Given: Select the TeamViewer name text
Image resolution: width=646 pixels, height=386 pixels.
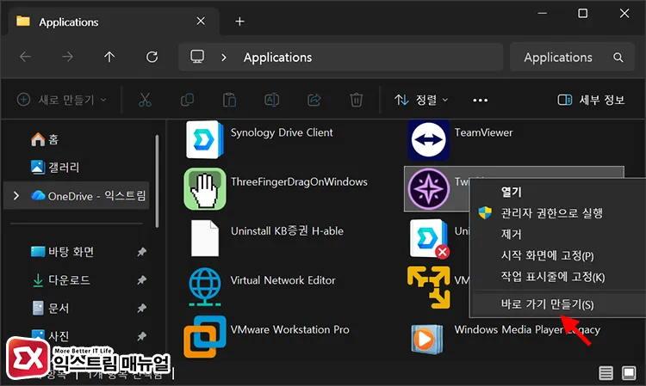Looking at the screenshot, I should [x=484, y=132].
